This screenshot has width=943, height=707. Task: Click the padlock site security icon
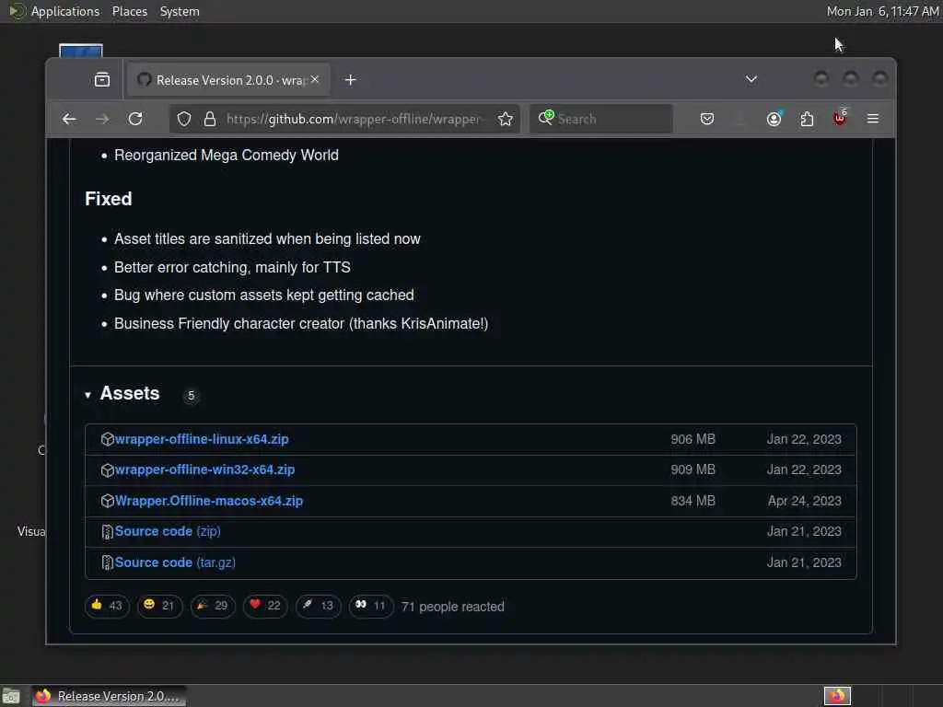(x=209, y=119)
